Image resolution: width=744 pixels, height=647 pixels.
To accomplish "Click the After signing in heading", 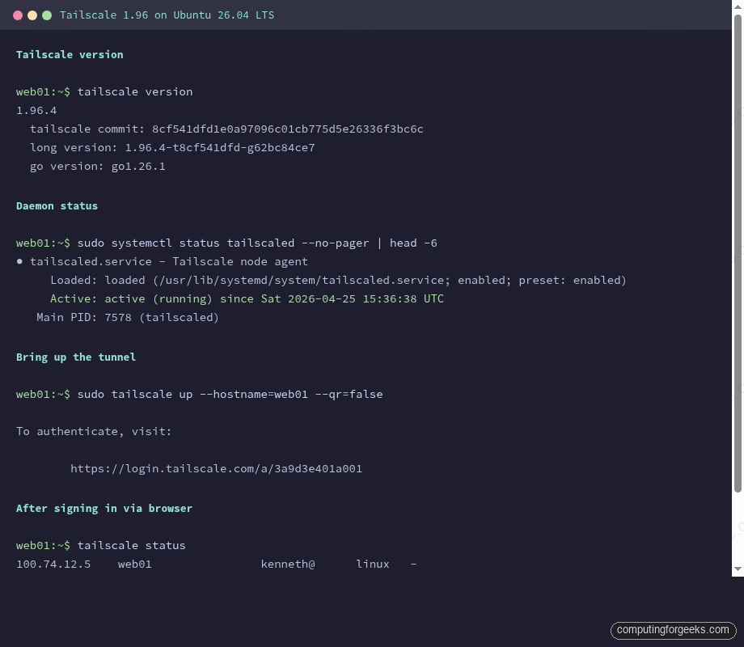I will 104,508.
